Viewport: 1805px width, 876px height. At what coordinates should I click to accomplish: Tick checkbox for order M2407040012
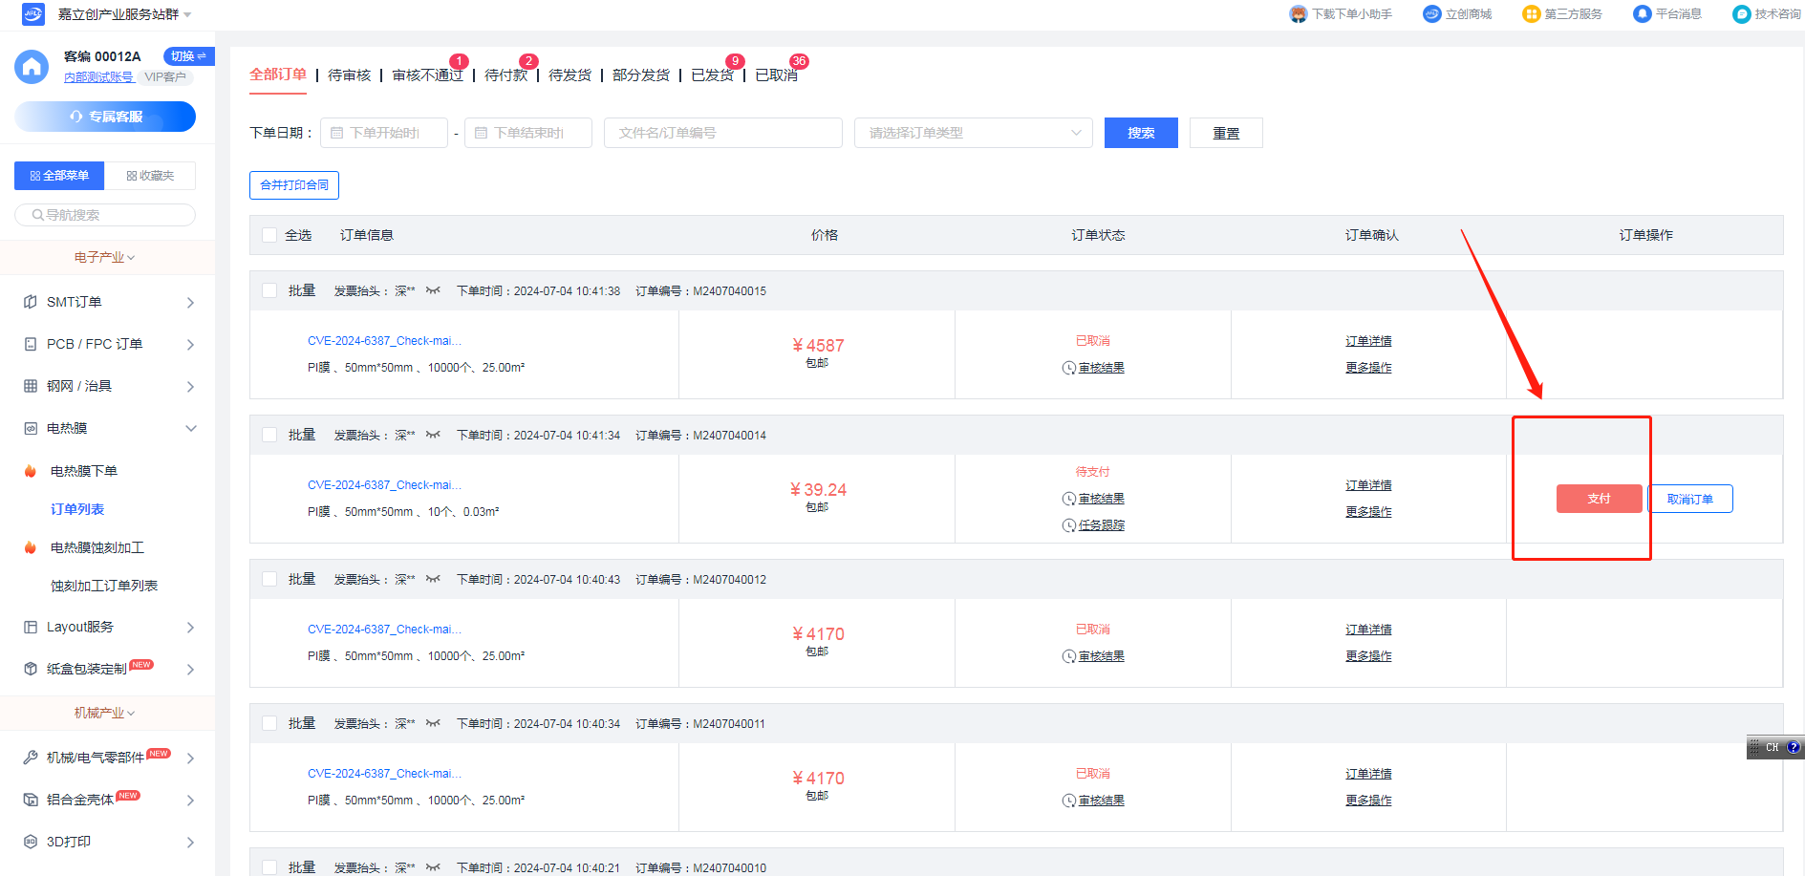click(269, 580)
